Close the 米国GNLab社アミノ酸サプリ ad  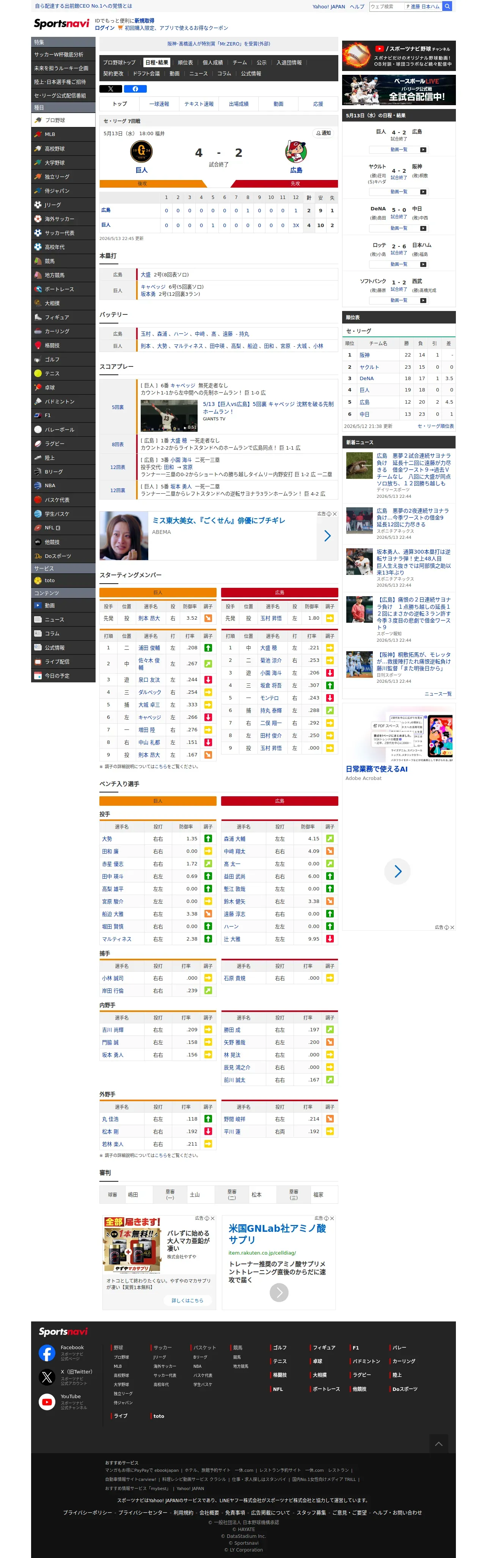(332, 1218)
